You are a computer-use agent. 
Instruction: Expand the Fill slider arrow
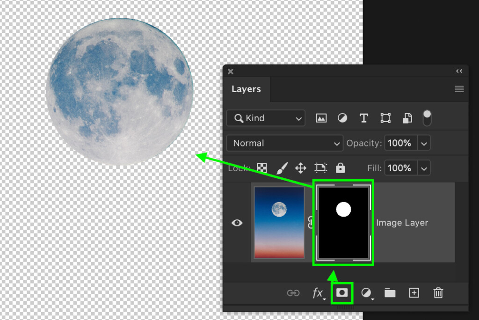pos(424,168)
